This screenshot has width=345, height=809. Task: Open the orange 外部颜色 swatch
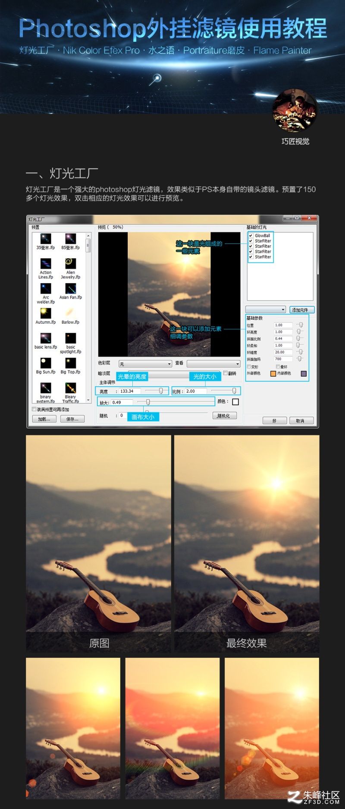[x=273, y=374]
